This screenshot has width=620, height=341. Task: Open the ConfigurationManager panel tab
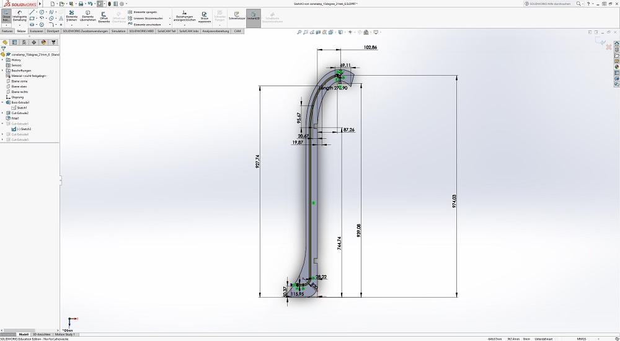[24, 42]
